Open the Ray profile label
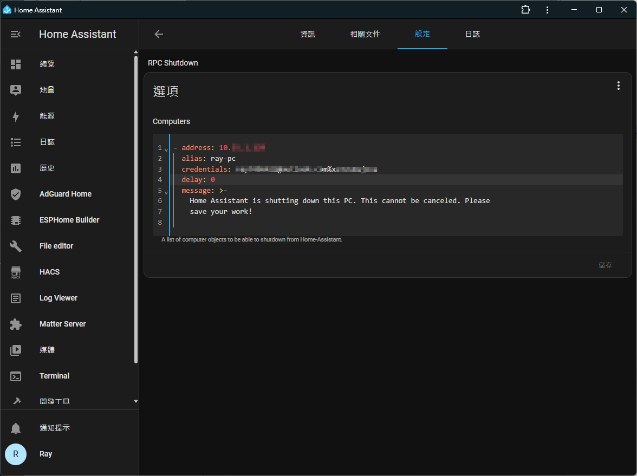This screenshot has width=637, height=476. [x=45, y=454]
